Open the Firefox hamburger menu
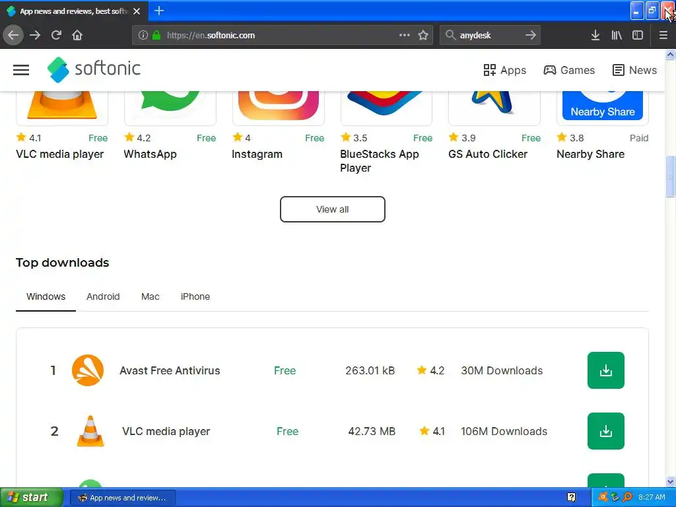Screen dimensions: 676x507 coord(663,35)
